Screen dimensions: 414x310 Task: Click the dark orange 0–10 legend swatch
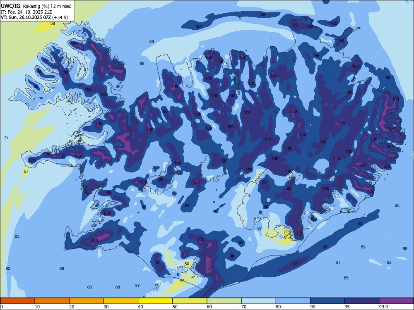17,301
